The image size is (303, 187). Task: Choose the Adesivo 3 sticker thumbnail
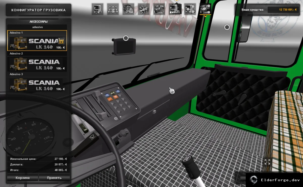pyautogui.click(x=37, y=85)
